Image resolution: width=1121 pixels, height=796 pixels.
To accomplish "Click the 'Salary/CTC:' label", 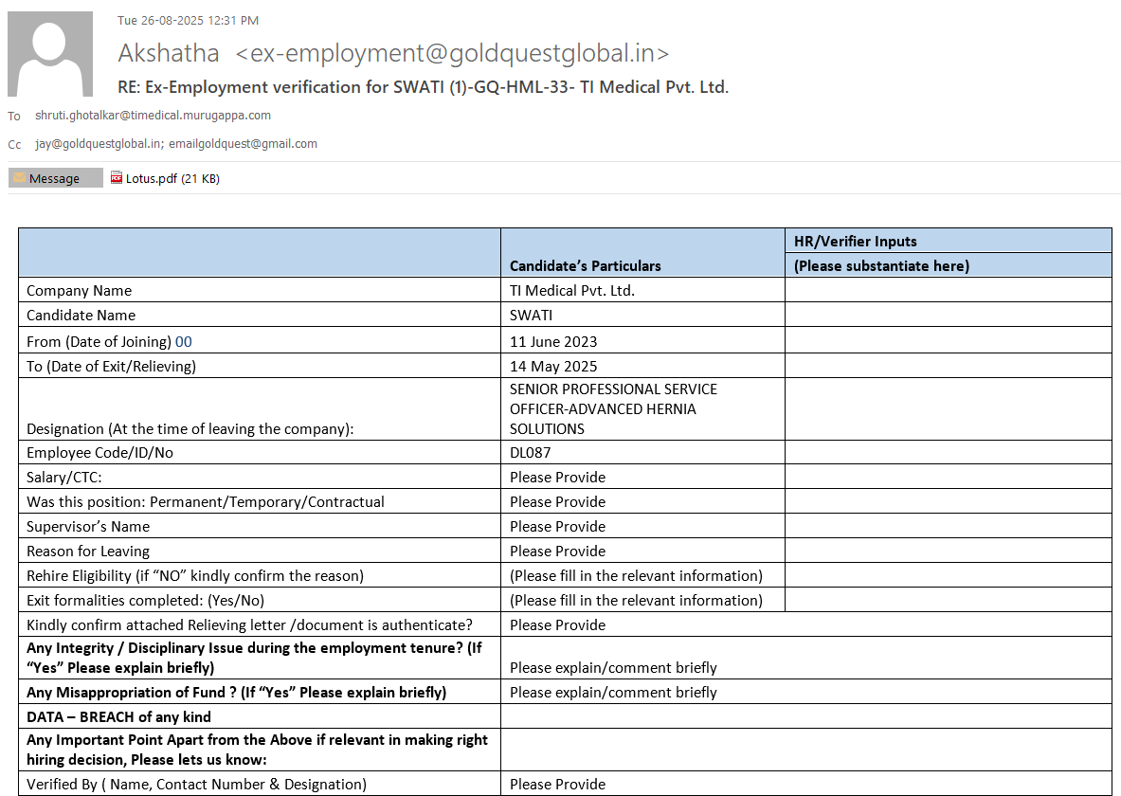I will (64, 477).
